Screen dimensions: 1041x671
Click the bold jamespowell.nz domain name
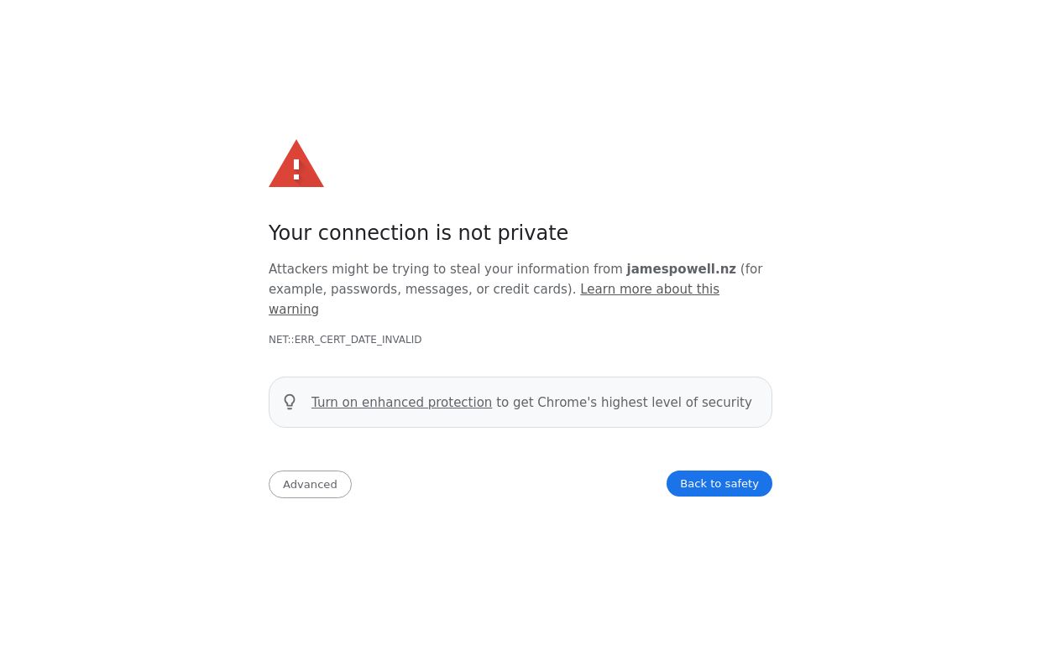681,269
